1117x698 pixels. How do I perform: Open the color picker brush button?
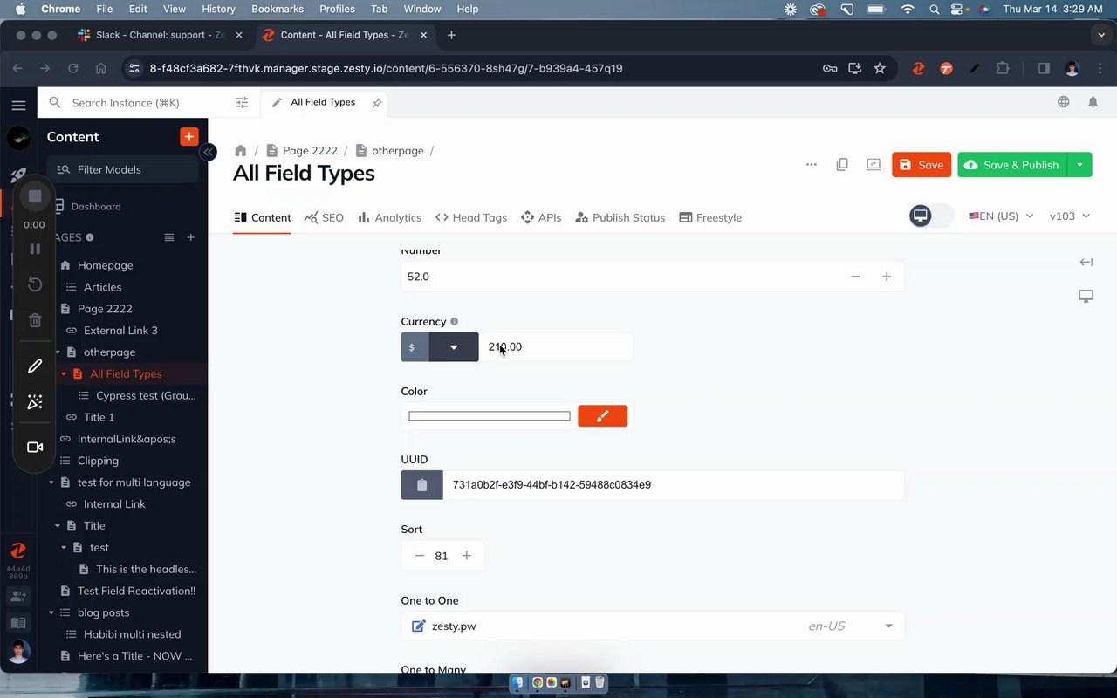point(602,416)
